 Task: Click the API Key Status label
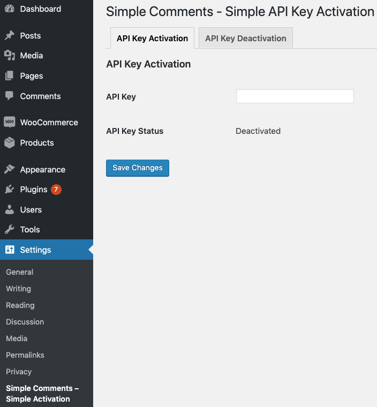(x=135, y=131)
